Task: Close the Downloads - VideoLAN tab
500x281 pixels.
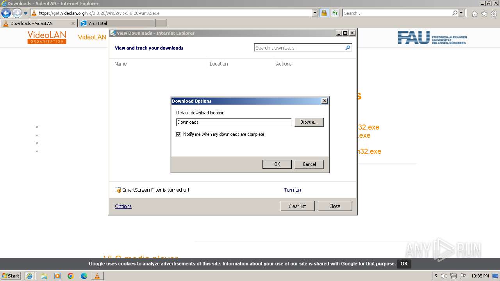Action: [73, 23]
